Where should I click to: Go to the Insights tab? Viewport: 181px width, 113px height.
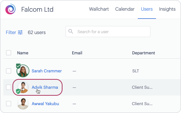(167, 9)
